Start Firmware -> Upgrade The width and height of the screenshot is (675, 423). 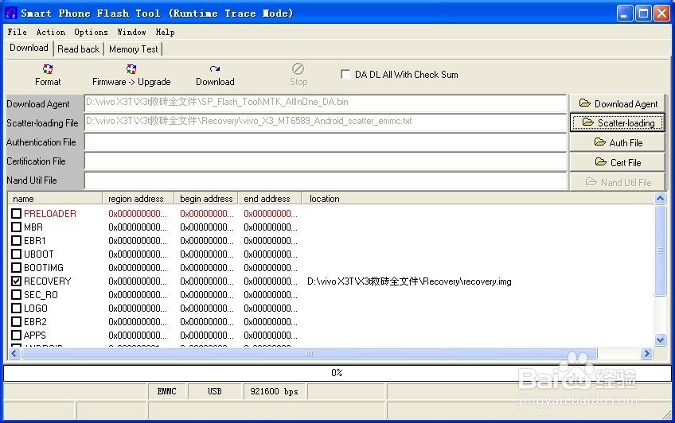click(x=131, y=76)
